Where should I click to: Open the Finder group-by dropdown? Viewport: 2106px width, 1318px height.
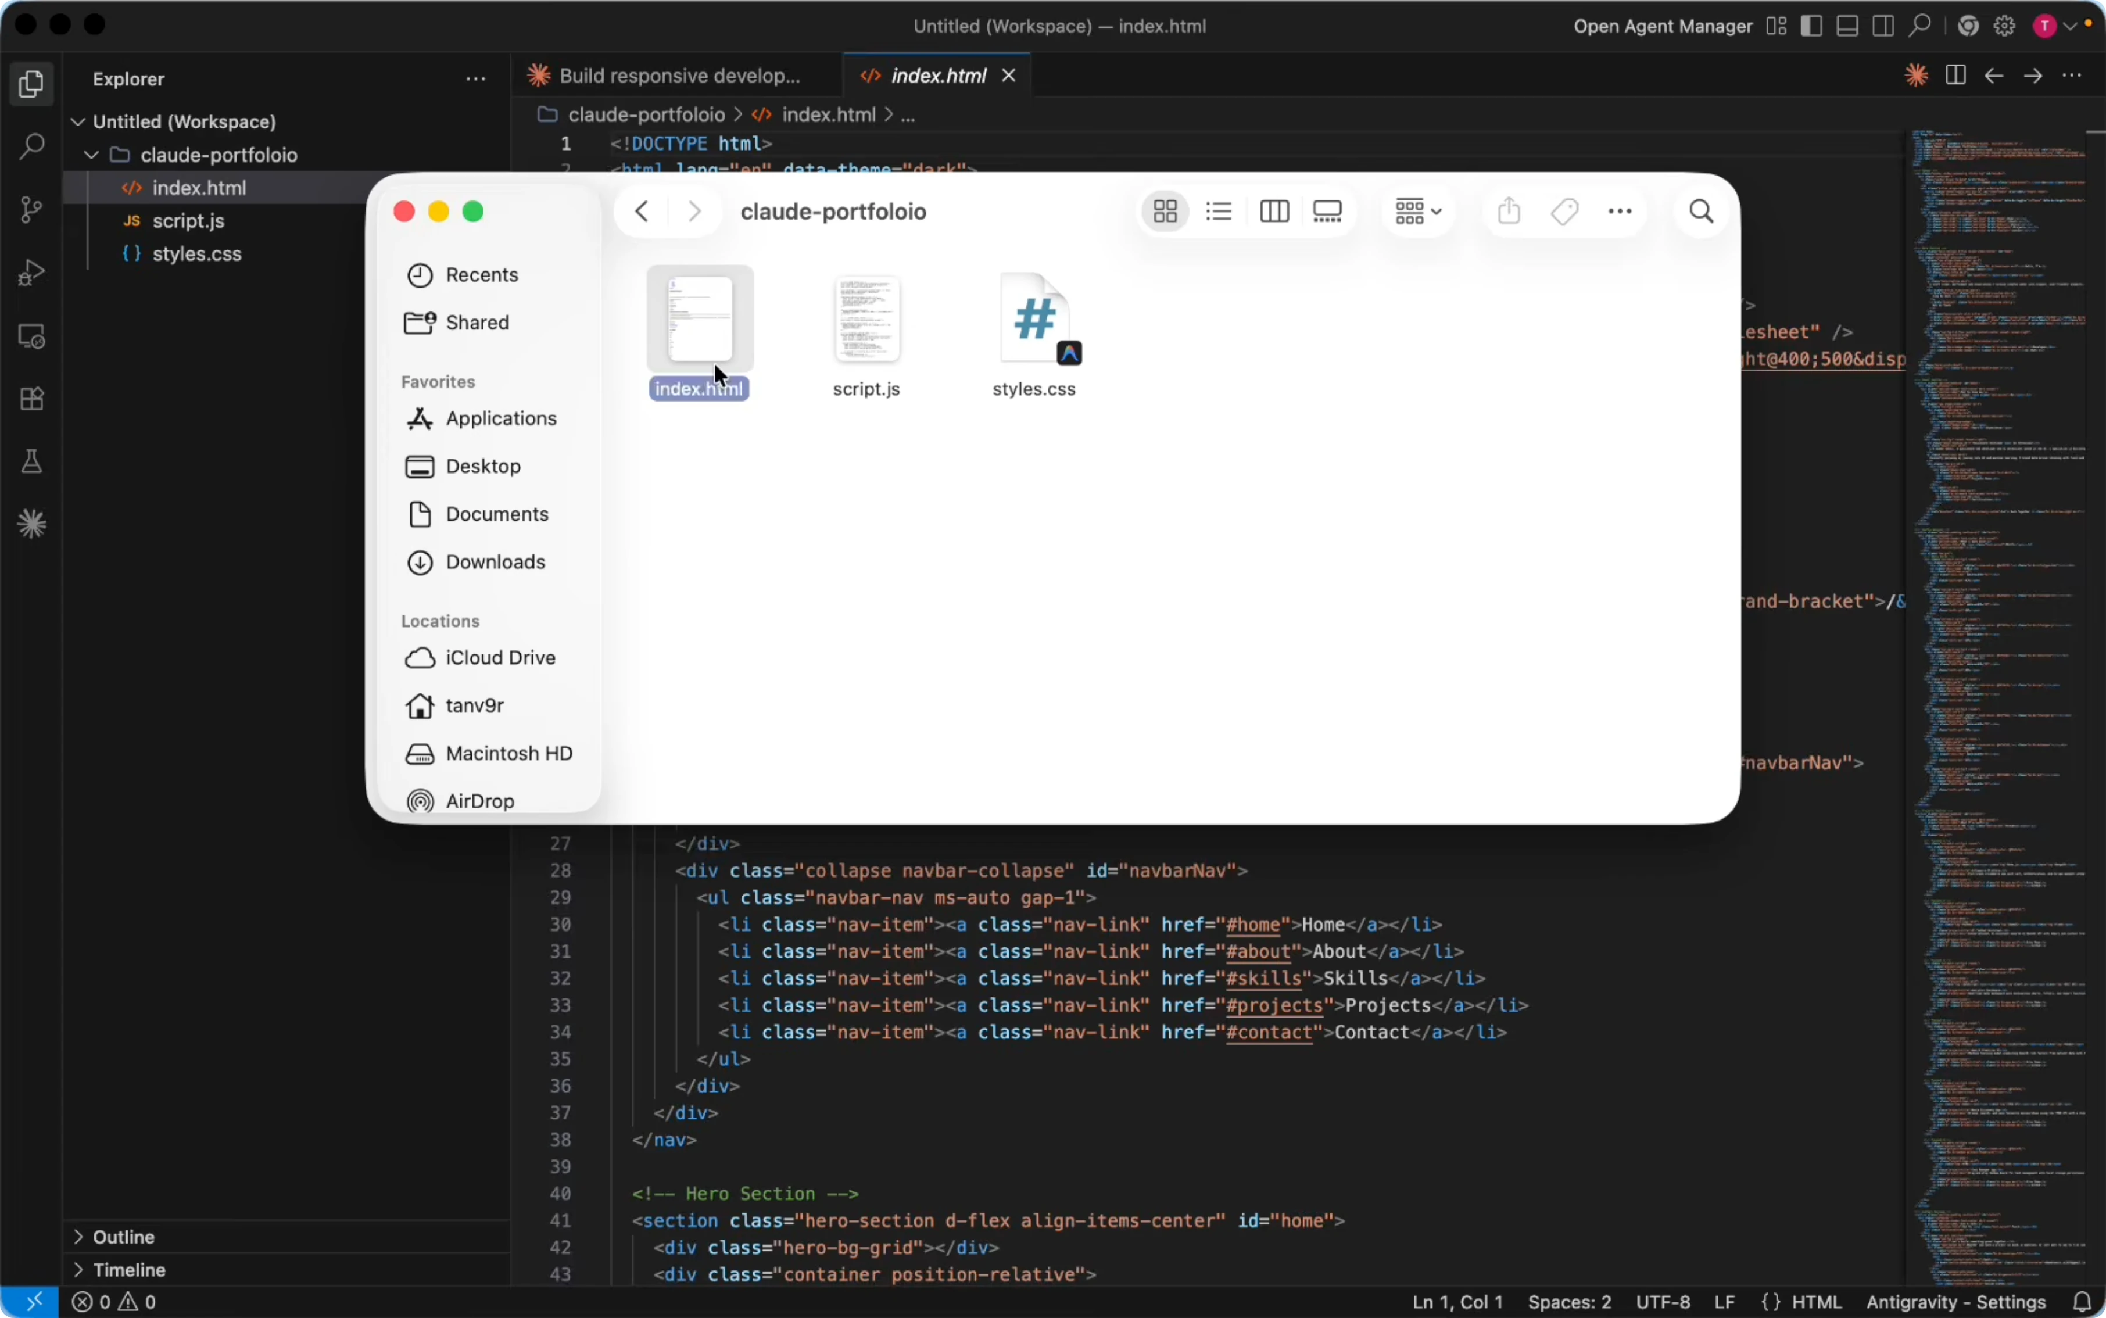coord(1418,212)
